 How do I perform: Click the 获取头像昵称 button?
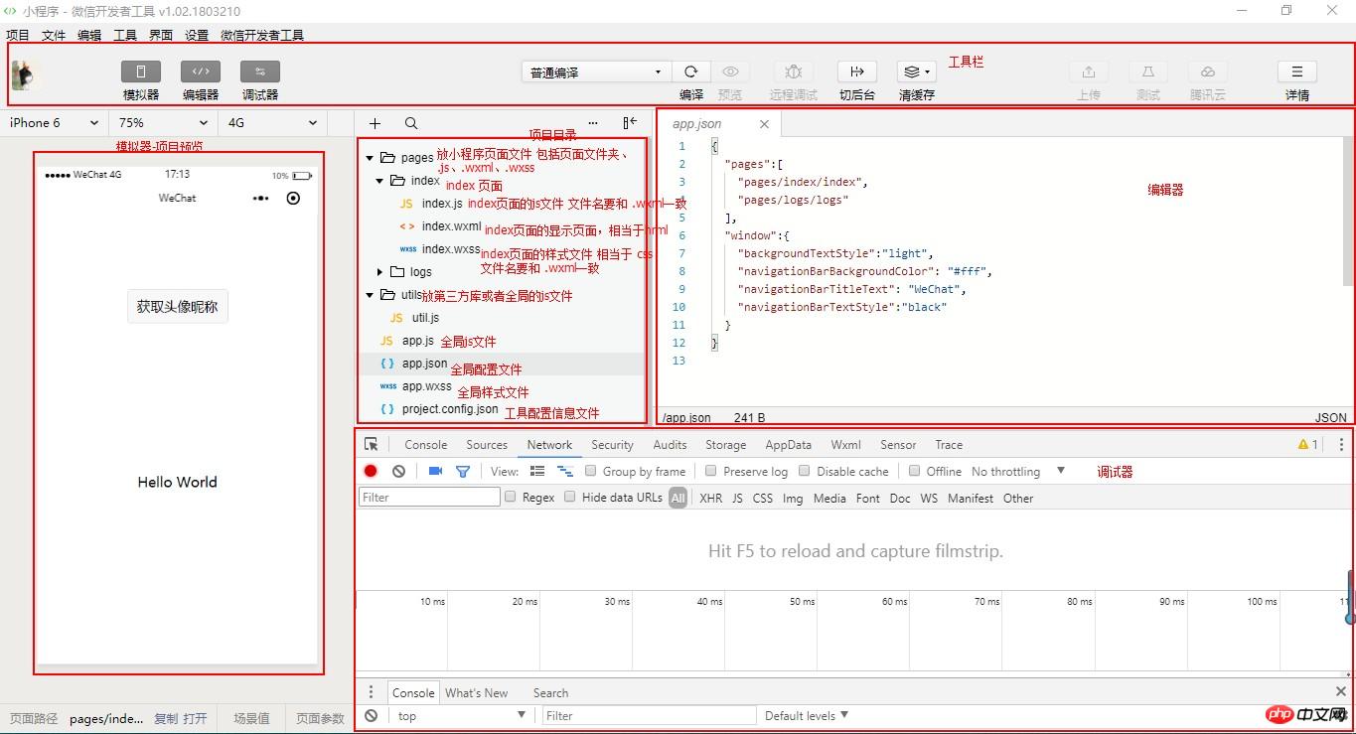[x=178, y=307]
